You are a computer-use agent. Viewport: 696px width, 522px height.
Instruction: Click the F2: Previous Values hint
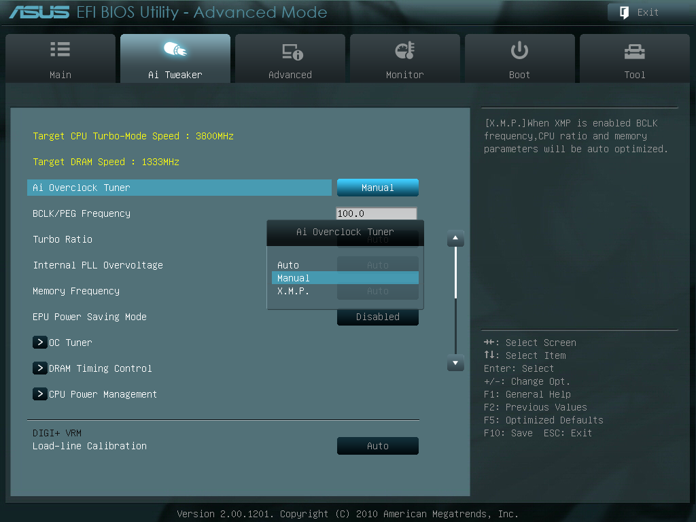tap(536, 407)
